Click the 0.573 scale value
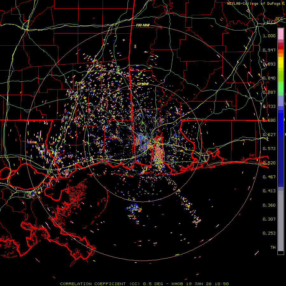The height and width of the screenshot is (286, 286). pos(269,149)
